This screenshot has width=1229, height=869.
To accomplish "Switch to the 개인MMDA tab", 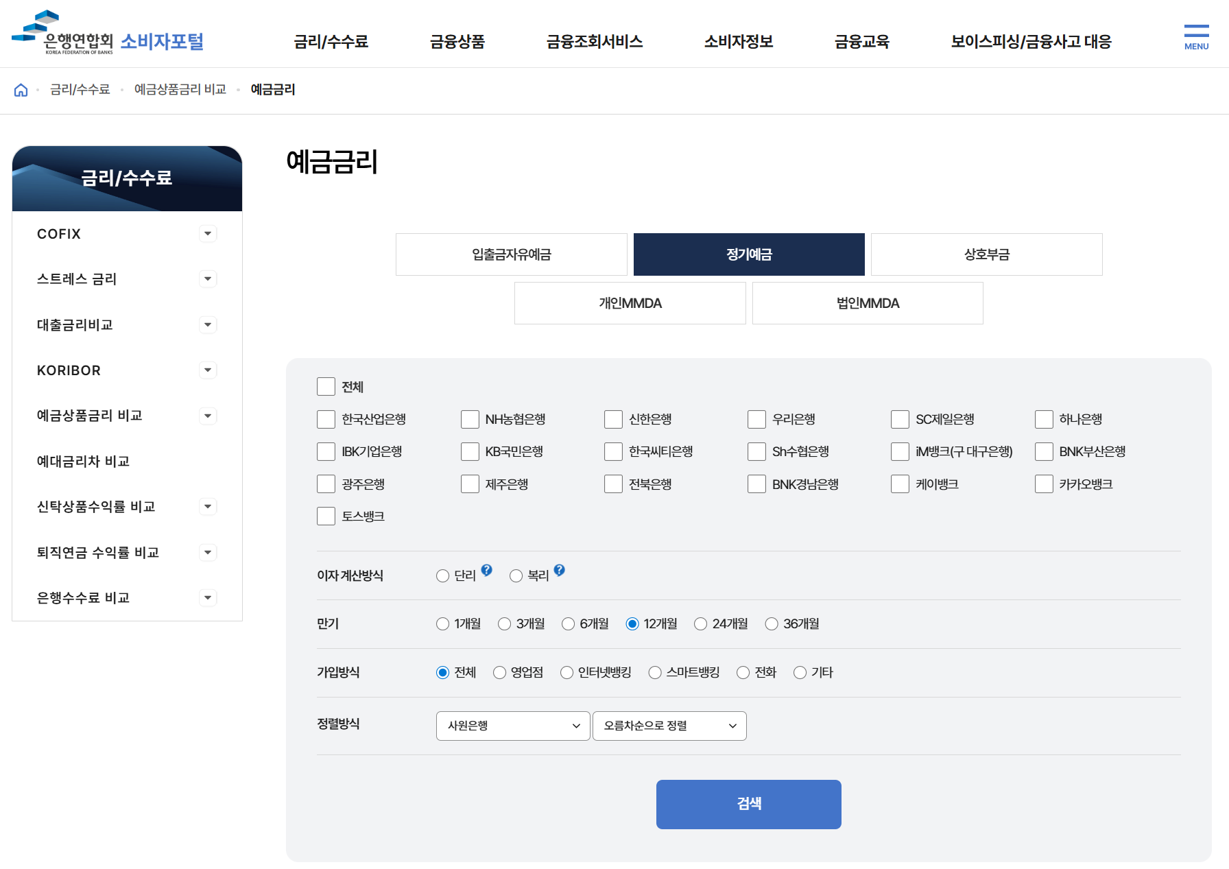I will (x=630, y=303).
